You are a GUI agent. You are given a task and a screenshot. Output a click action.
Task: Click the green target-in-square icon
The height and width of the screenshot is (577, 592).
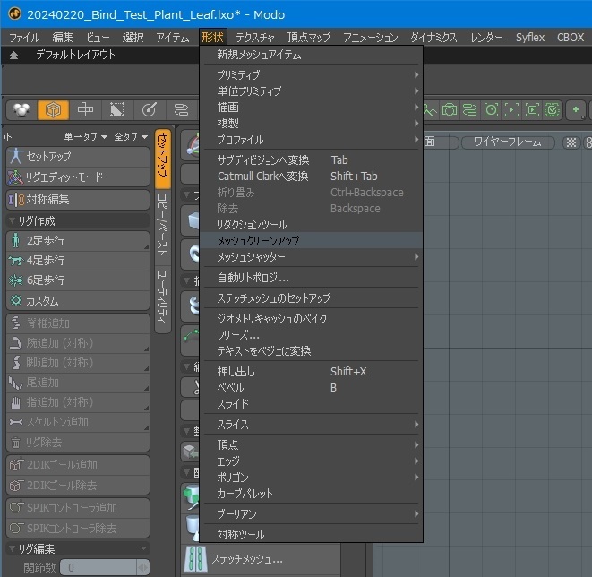[491, 110]
